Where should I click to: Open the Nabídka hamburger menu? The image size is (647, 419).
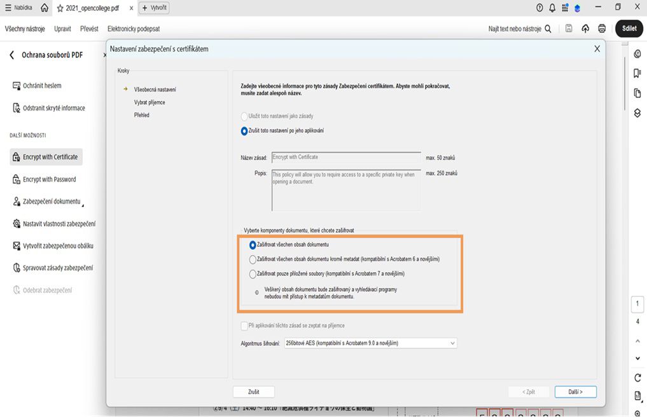tap(18, 8)
